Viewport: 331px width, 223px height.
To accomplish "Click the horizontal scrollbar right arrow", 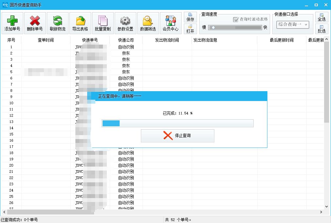I will click(322, 212).
